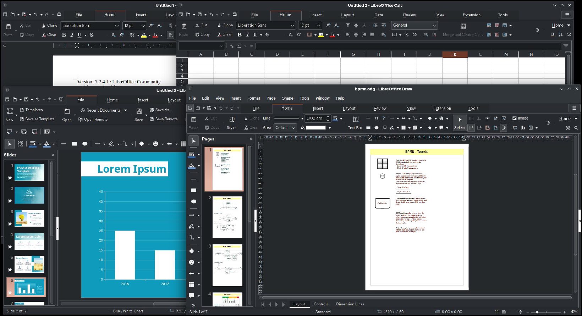This screenshot has width=582, height=316.
Task: Open the Shape menu in Draw
Action: coord(287,98)
